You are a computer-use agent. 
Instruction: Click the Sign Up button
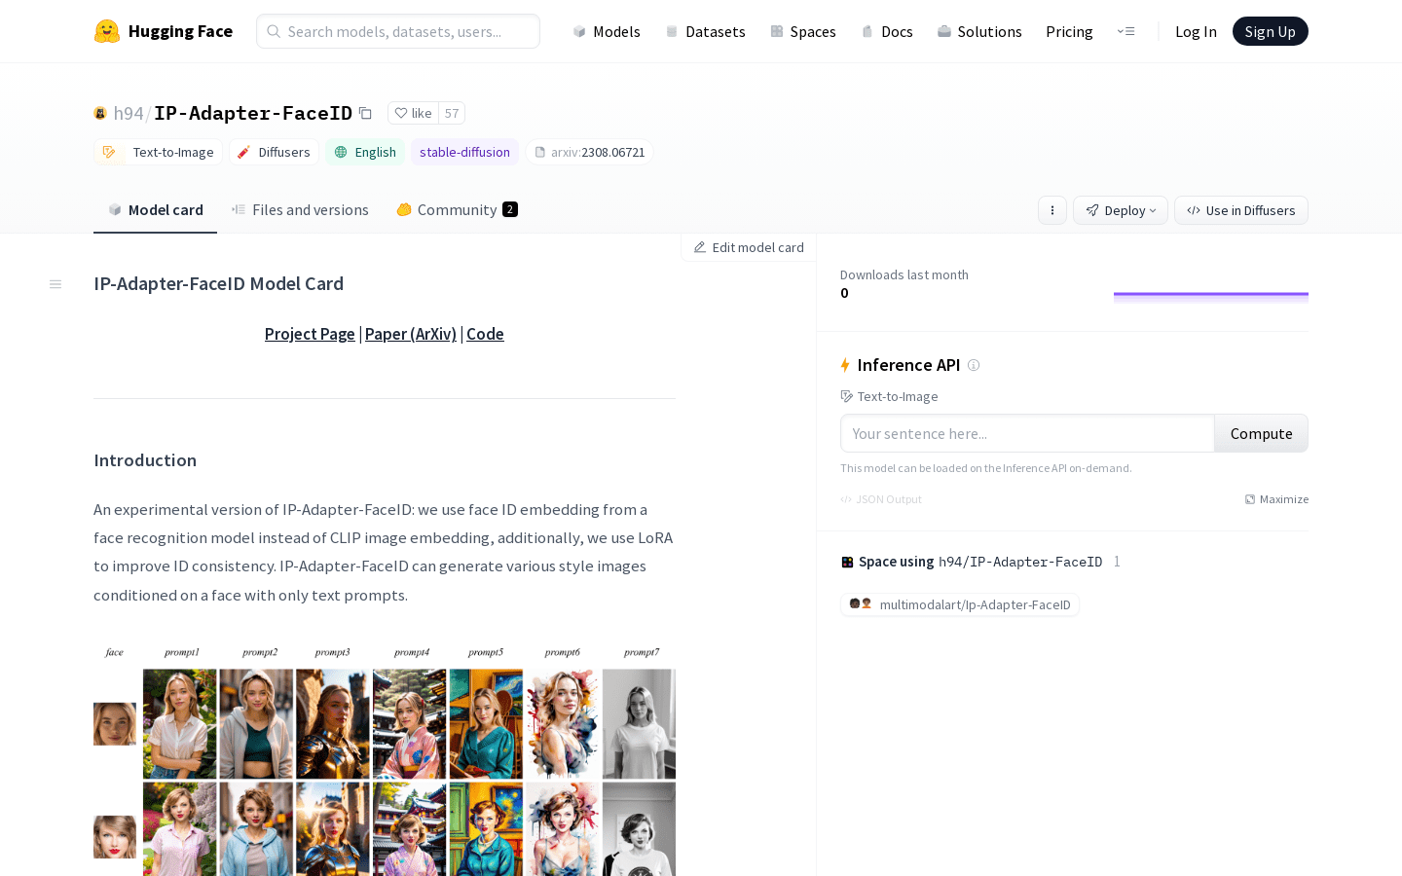pyautogui.click(x=1270, y=30)
